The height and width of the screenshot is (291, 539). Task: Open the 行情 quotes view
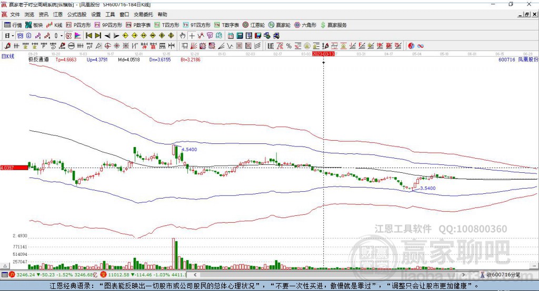point(13,25)
